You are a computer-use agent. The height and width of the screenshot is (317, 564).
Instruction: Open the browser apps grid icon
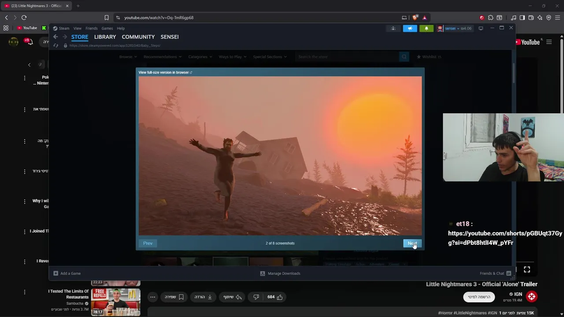point(6,28)
